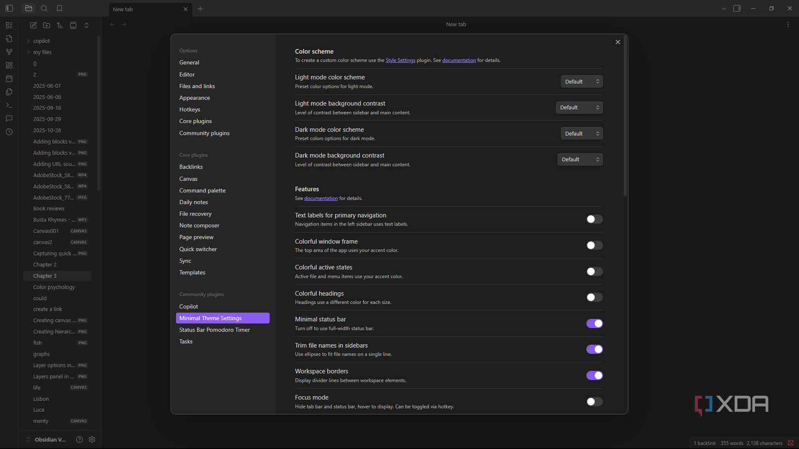Change sort order of notes
799x449 pixels.
60,25
